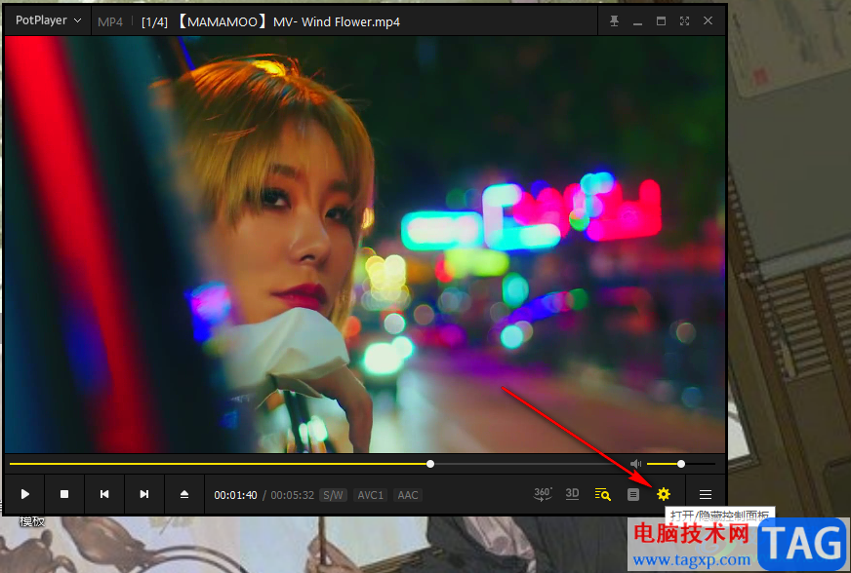Screen dimensions: 851x573
Task: Skip to next file in playlist
Action: tap(144, 494)
